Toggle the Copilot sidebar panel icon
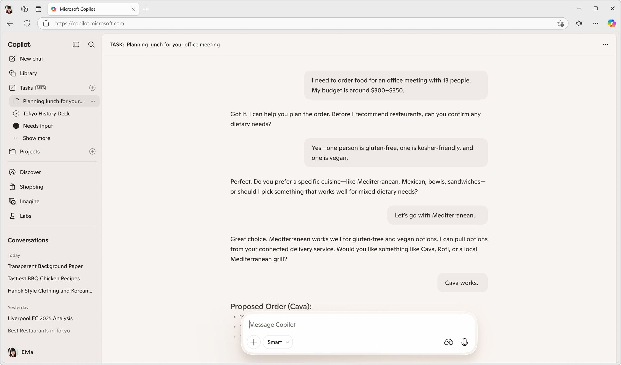Viewport: 621px width, 365px height. point(76,45)
